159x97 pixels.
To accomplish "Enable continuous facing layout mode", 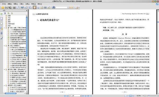I will click(x=133, y=96).
